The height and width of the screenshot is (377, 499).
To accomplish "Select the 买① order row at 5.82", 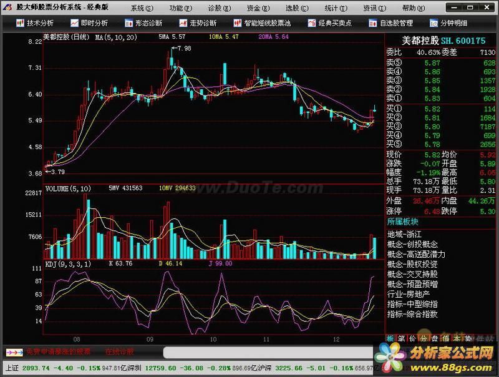I will pos(441,109).
